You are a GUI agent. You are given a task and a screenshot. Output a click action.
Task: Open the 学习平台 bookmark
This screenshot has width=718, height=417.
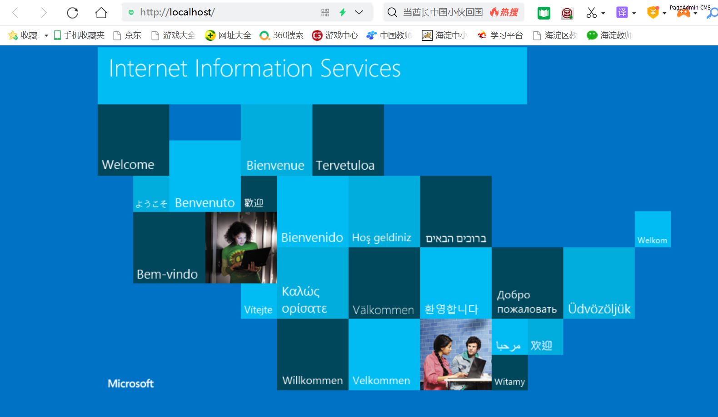coord(500,35)
